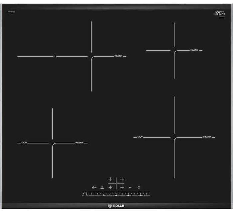233x211 pixels.
Task: Set power level 0 on the slider
Action: (x=91, y=193)
